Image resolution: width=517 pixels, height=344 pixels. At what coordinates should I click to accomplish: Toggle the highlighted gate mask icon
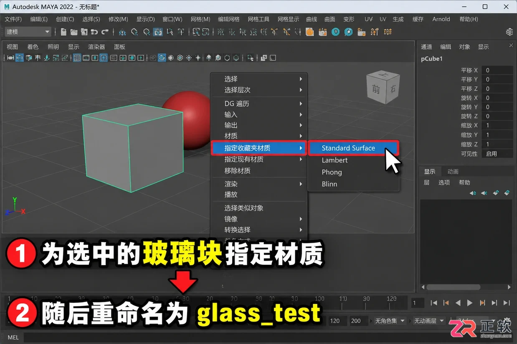pos(104,58)
